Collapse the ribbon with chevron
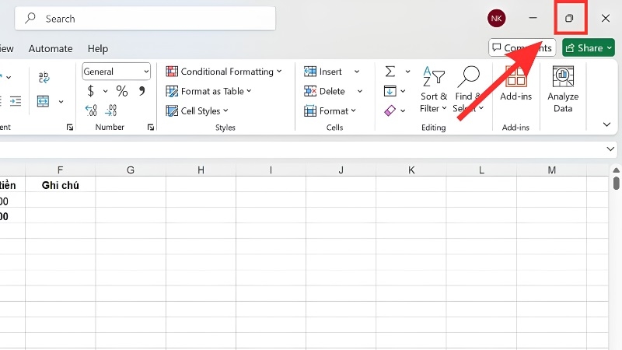 (606, 124)
